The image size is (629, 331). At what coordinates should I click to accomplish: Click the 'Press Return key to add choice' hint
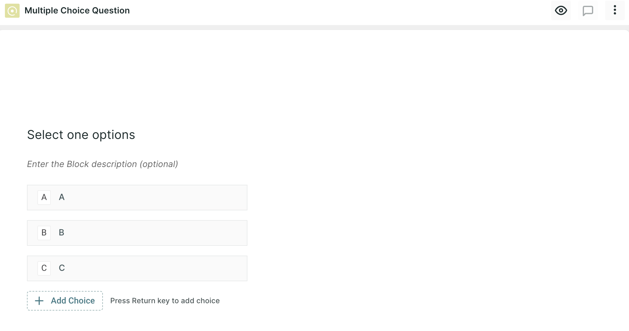point(165,301)
